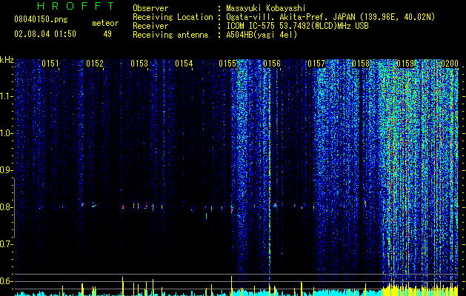Screen dimensions: 466x296
Task: Click the 0153 time marker
Action: 139,64
